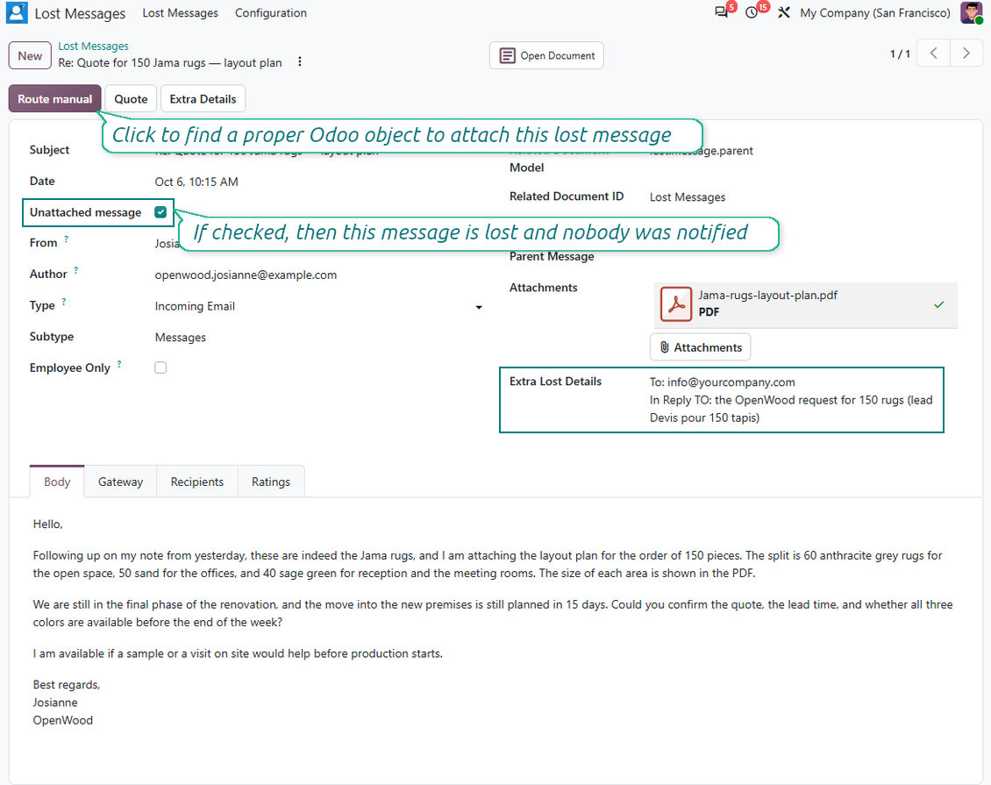Click the New button
Image resolution: width=991 pixels, height=785 pixels.
pyautogui.click(x=30, y=55)
